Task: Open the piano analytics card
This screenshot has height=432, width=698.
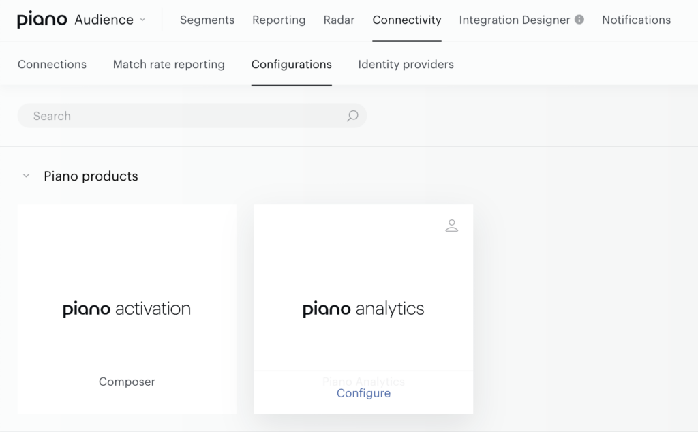Action: [363, 309]
